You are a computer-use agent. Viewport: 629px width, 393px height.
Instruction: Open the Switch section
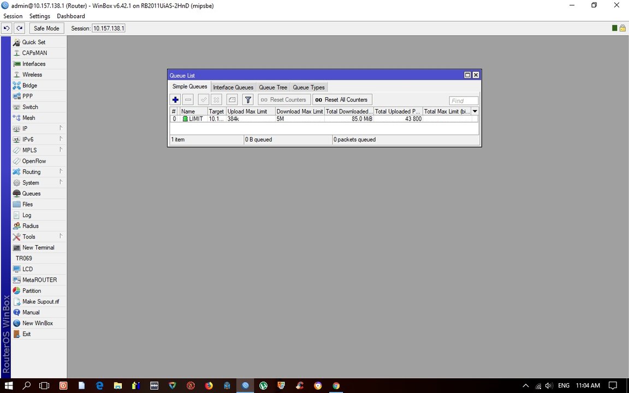pyautogui.click(x=39, y=107)
